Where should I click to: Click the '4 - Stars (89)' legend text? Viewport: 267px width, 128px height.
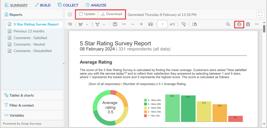(x=154, y=104)
